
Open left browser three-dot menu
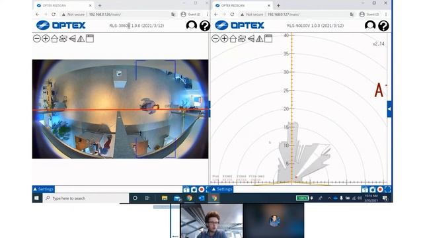207,15
